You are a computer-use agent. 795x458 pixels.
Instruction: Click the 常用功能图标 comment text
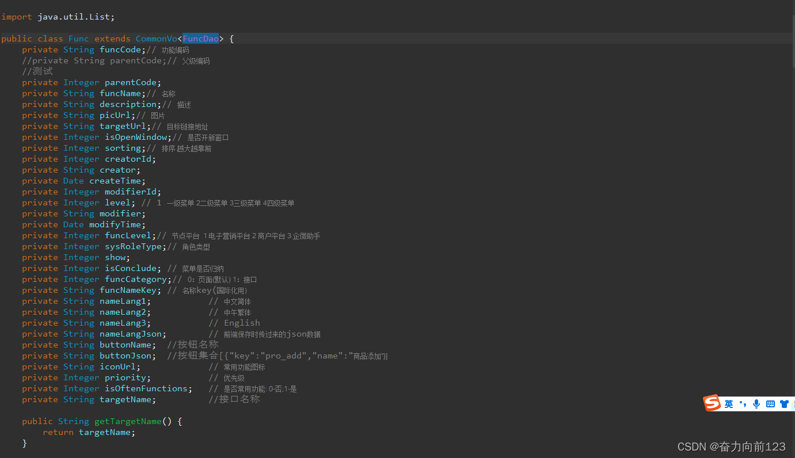(x=245, y=367)
